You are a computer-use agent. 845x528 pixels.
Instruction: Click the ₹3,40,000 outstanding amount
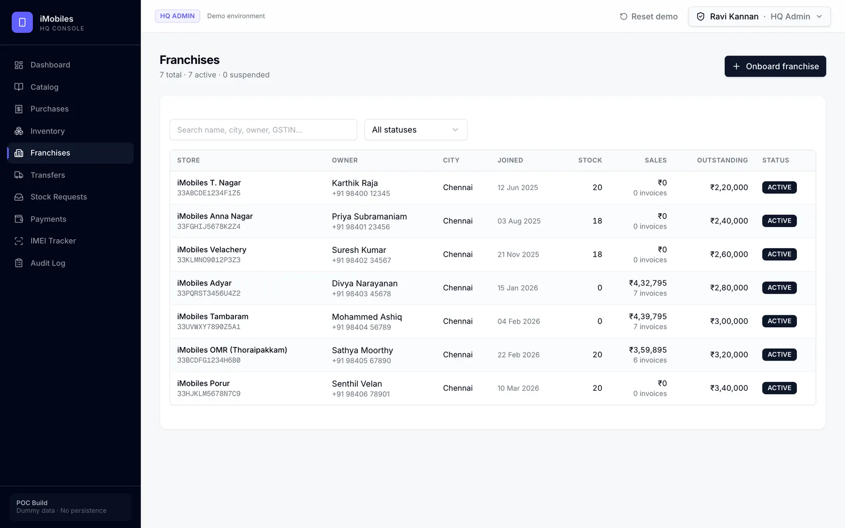point(729,388)
